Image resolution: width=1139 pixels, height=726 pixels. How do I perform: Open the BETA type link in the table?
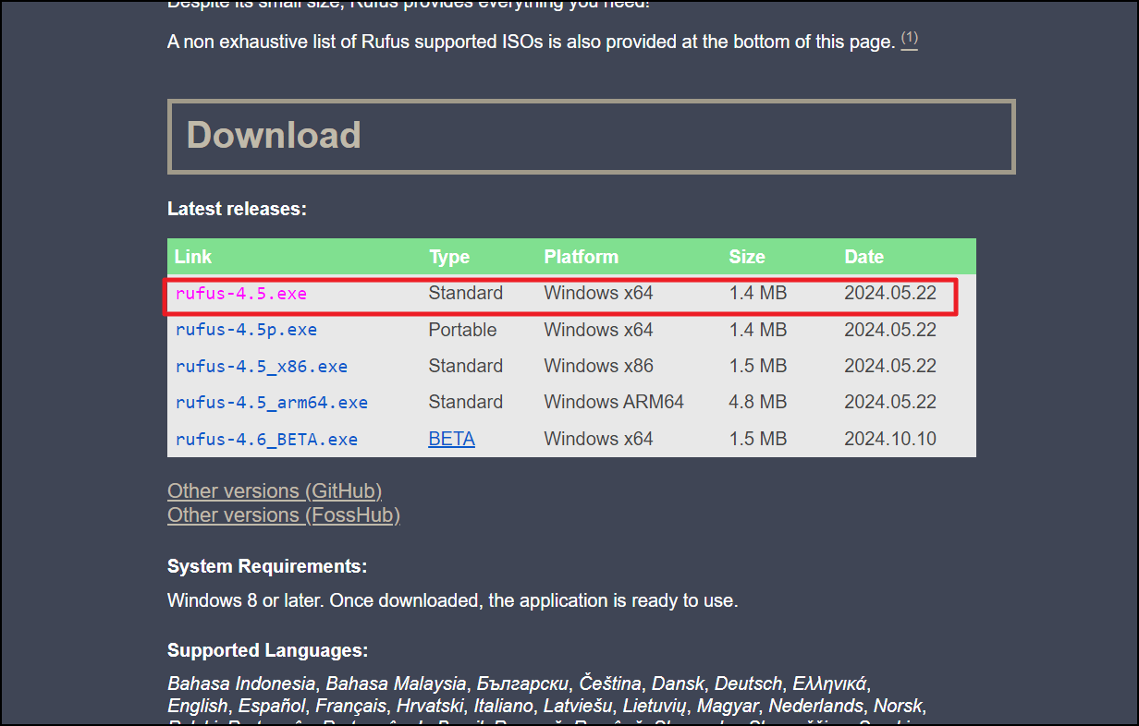click(451, 439)
